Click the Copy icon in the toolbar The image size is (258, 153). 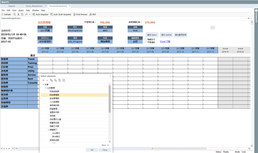(15, 15)
